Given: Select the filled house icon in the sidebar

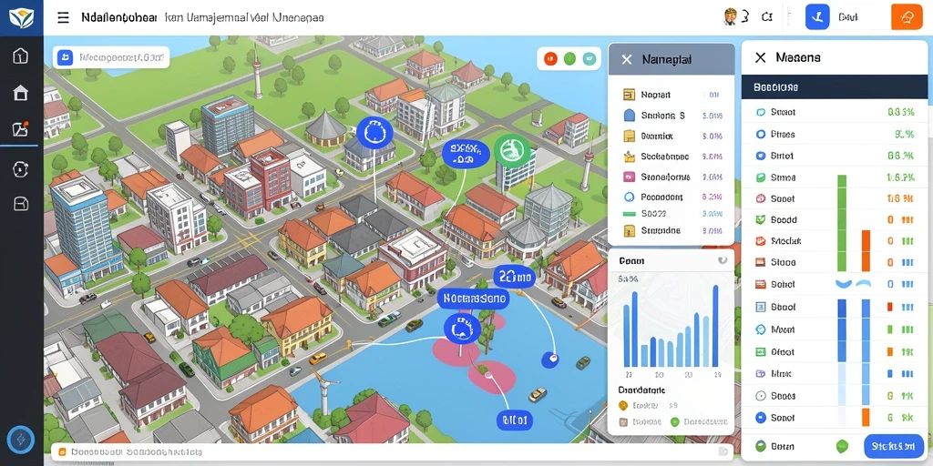Looking at the screenshot, I should pyautogui.click(x=20, y=93).
